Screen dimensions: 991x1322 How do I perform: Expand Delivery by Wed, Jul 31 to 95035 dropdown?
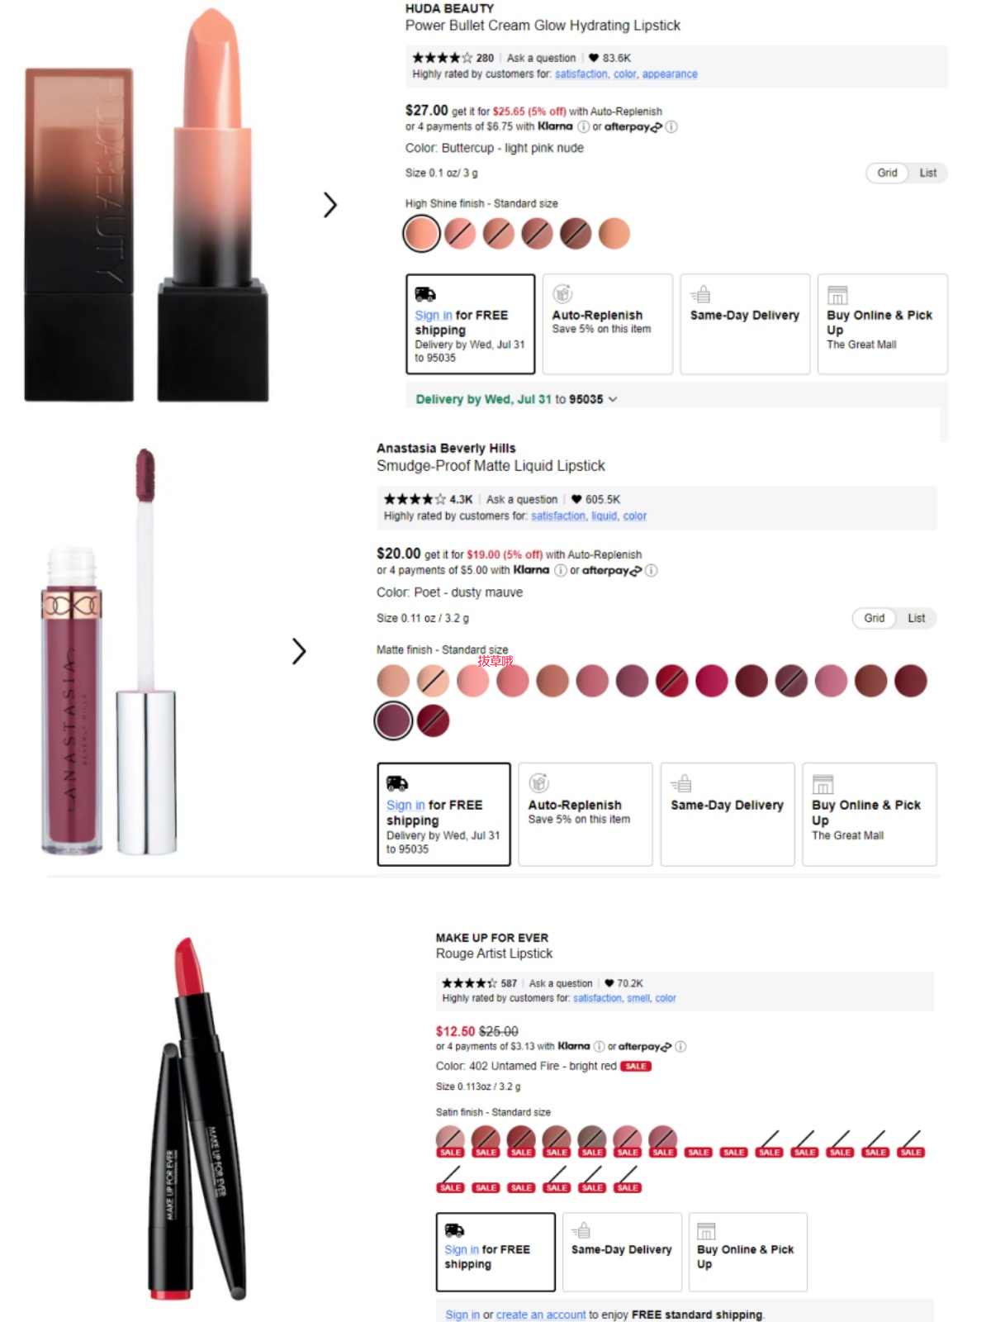pos(517,399)
